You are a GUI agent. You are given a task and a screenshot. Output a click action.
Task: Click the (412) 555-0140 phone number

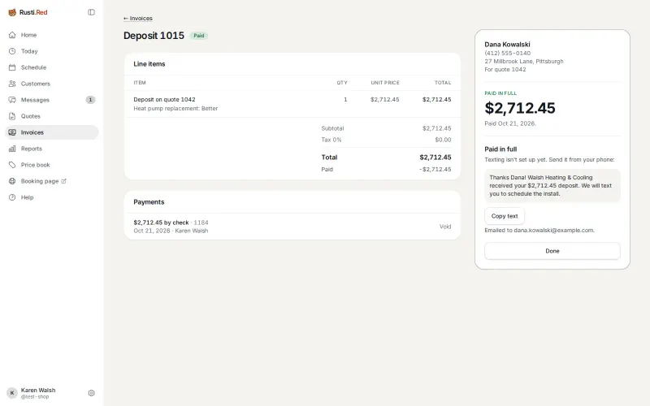(x=507, y=53)
